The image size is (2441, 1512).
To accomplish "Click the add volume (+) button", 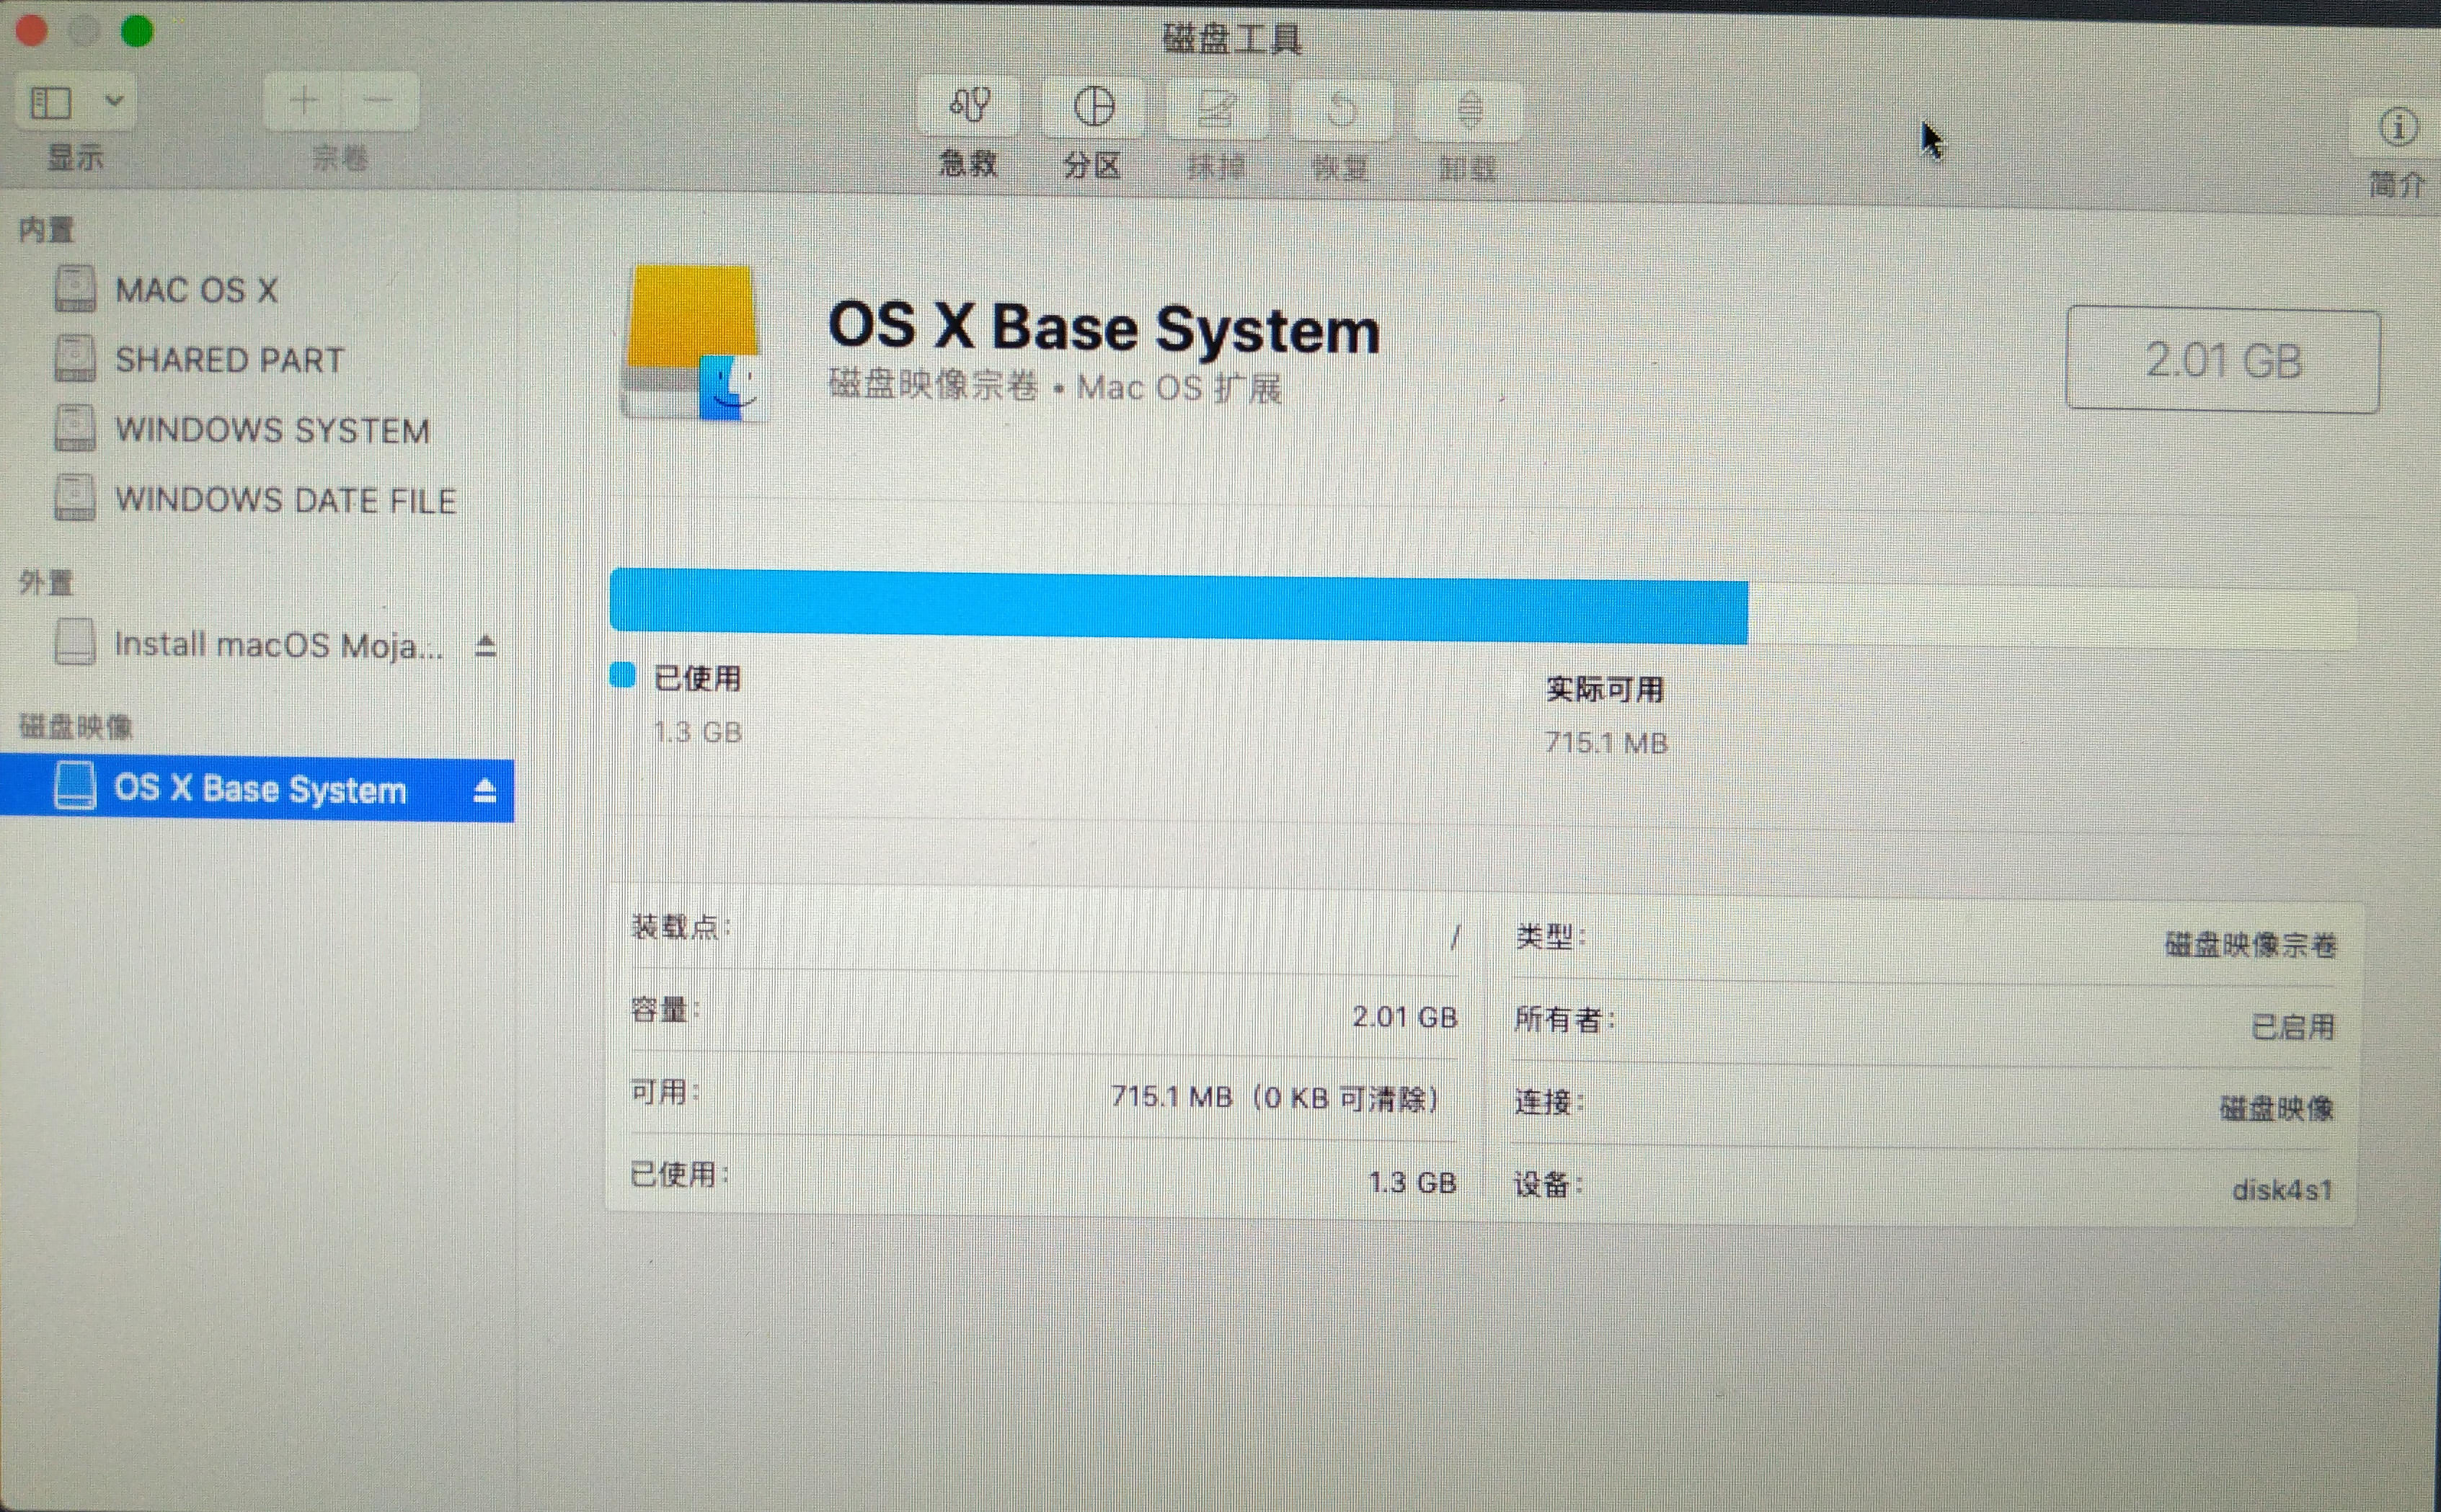I will tap(304, 101).
